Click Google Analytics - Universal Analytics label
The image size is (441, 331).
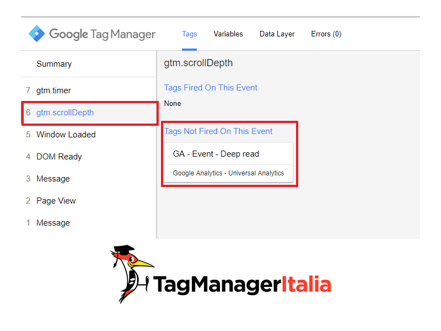(x=228, y=173)
